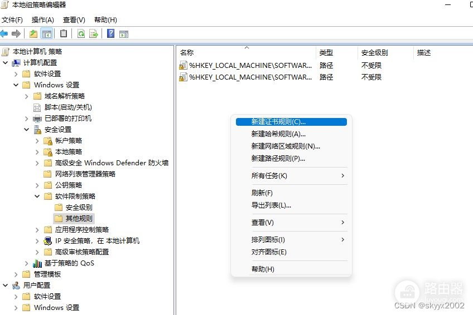Click the 帐户策略 folder icon

48,141
